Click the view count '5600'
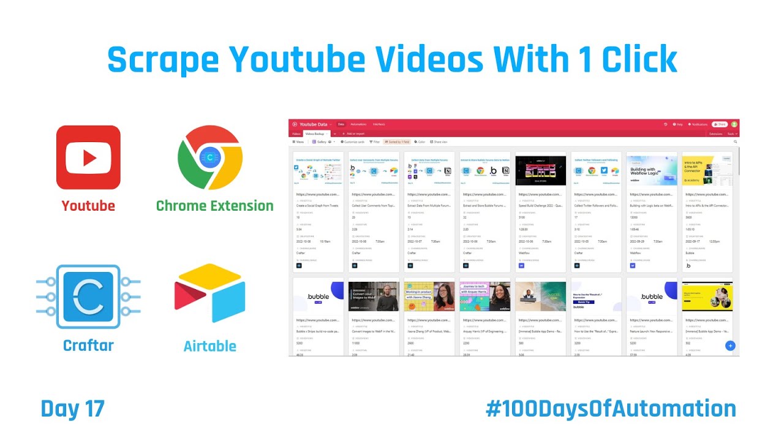 click(690, 217)
